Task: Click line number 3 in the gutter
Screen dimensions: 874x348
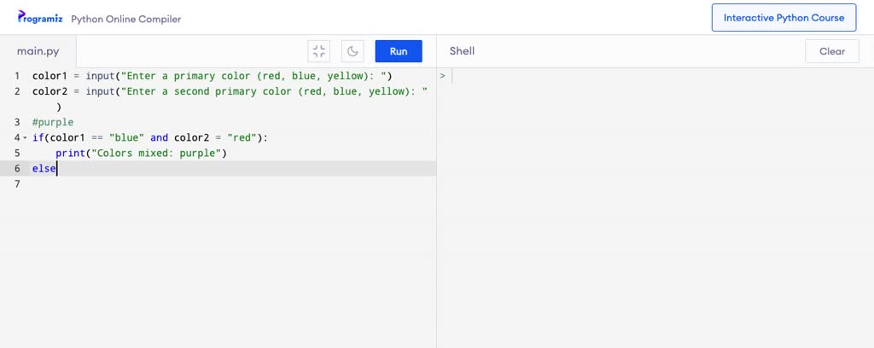Action: pos(17,122)
